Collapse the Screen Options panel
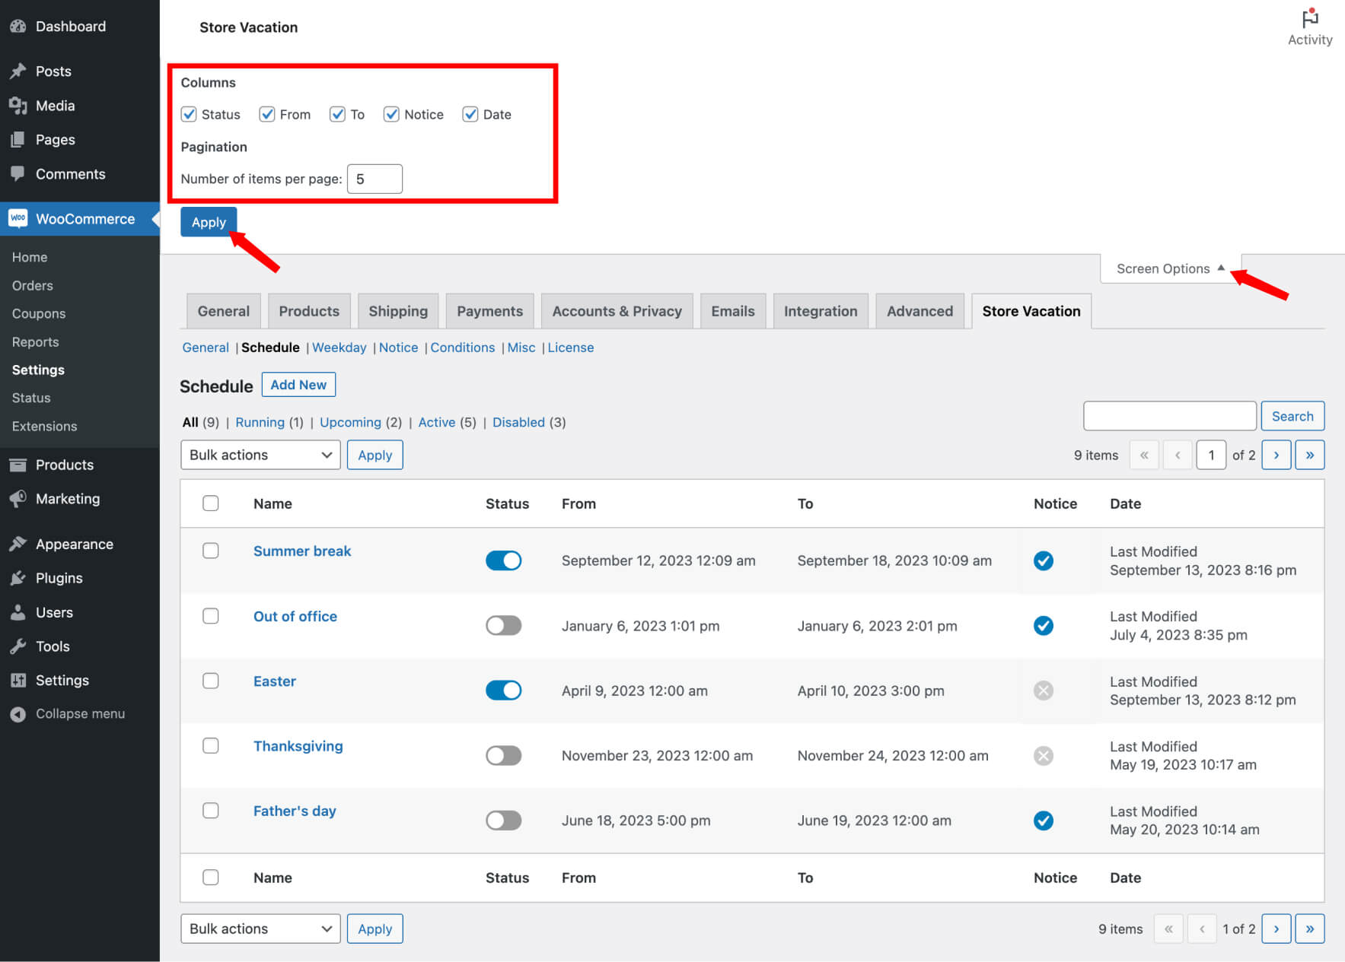 [x=1170, y=268]
